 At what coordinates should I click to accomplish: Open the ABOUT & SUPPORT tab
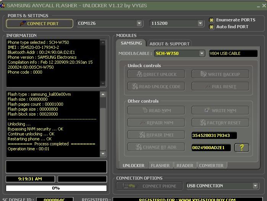point(170,44)
